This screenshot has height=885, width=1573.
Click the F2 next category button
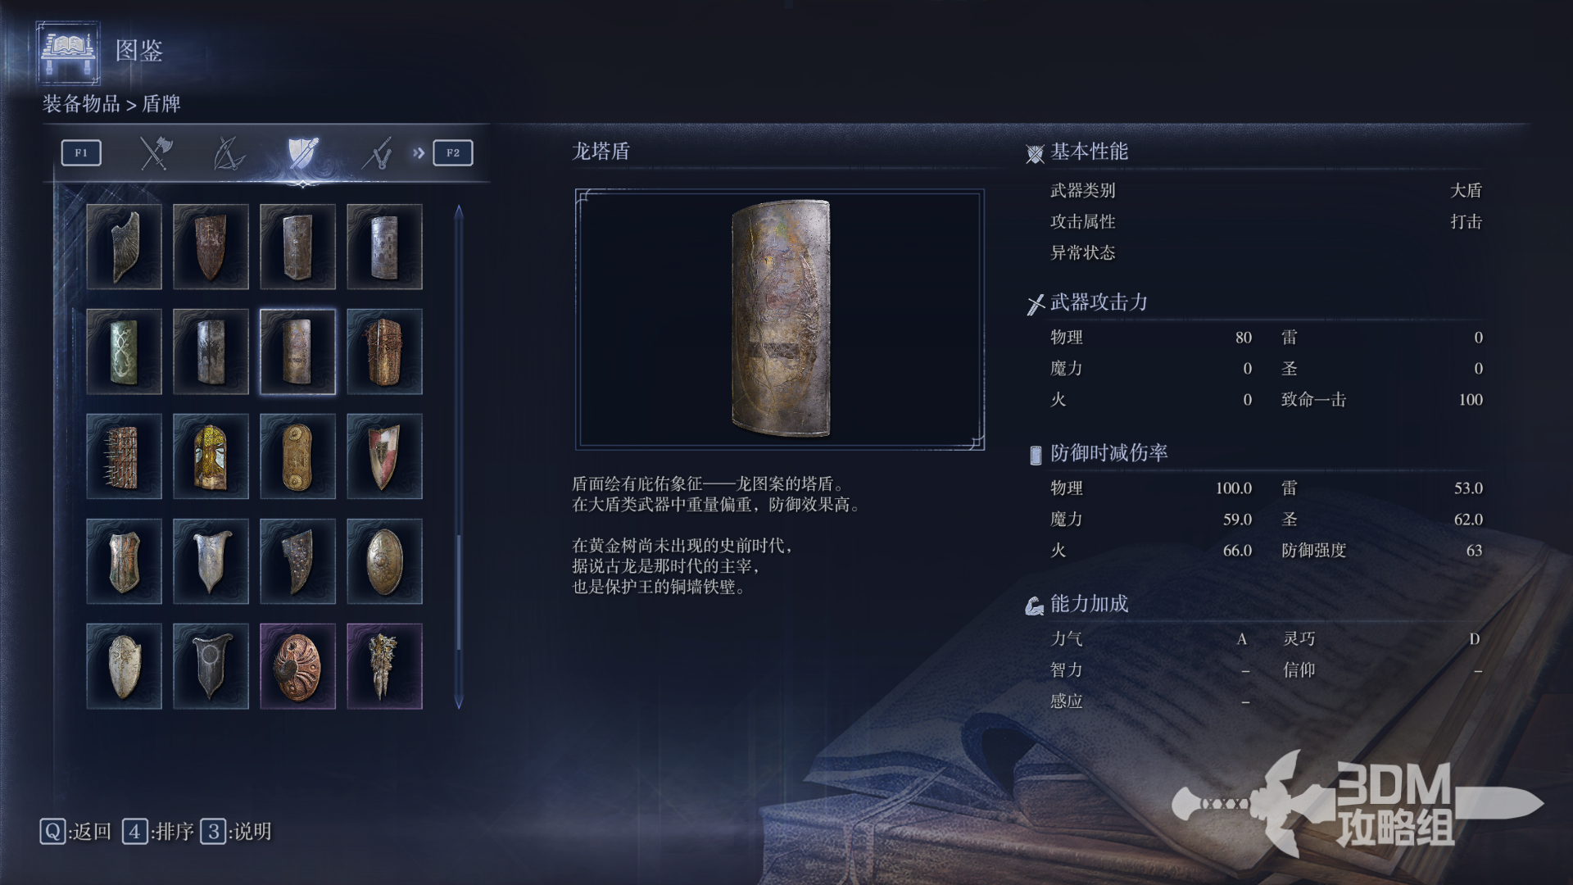coord(453,152)
